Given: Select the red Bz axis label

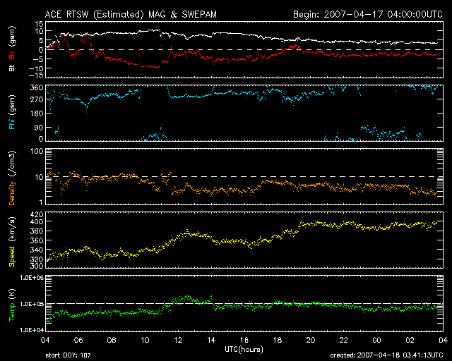Looking at the screenshot, I should [12, 55].
